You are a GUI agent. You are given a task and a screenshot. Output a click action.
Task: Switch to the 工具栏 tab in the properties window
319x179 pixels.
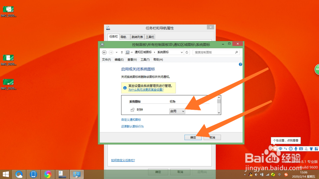150,37
